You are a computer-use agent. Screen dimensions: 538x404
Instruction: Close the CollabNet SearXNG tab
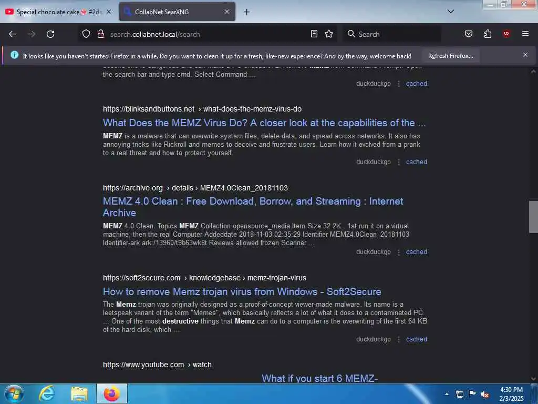click(x=227, y=12)
